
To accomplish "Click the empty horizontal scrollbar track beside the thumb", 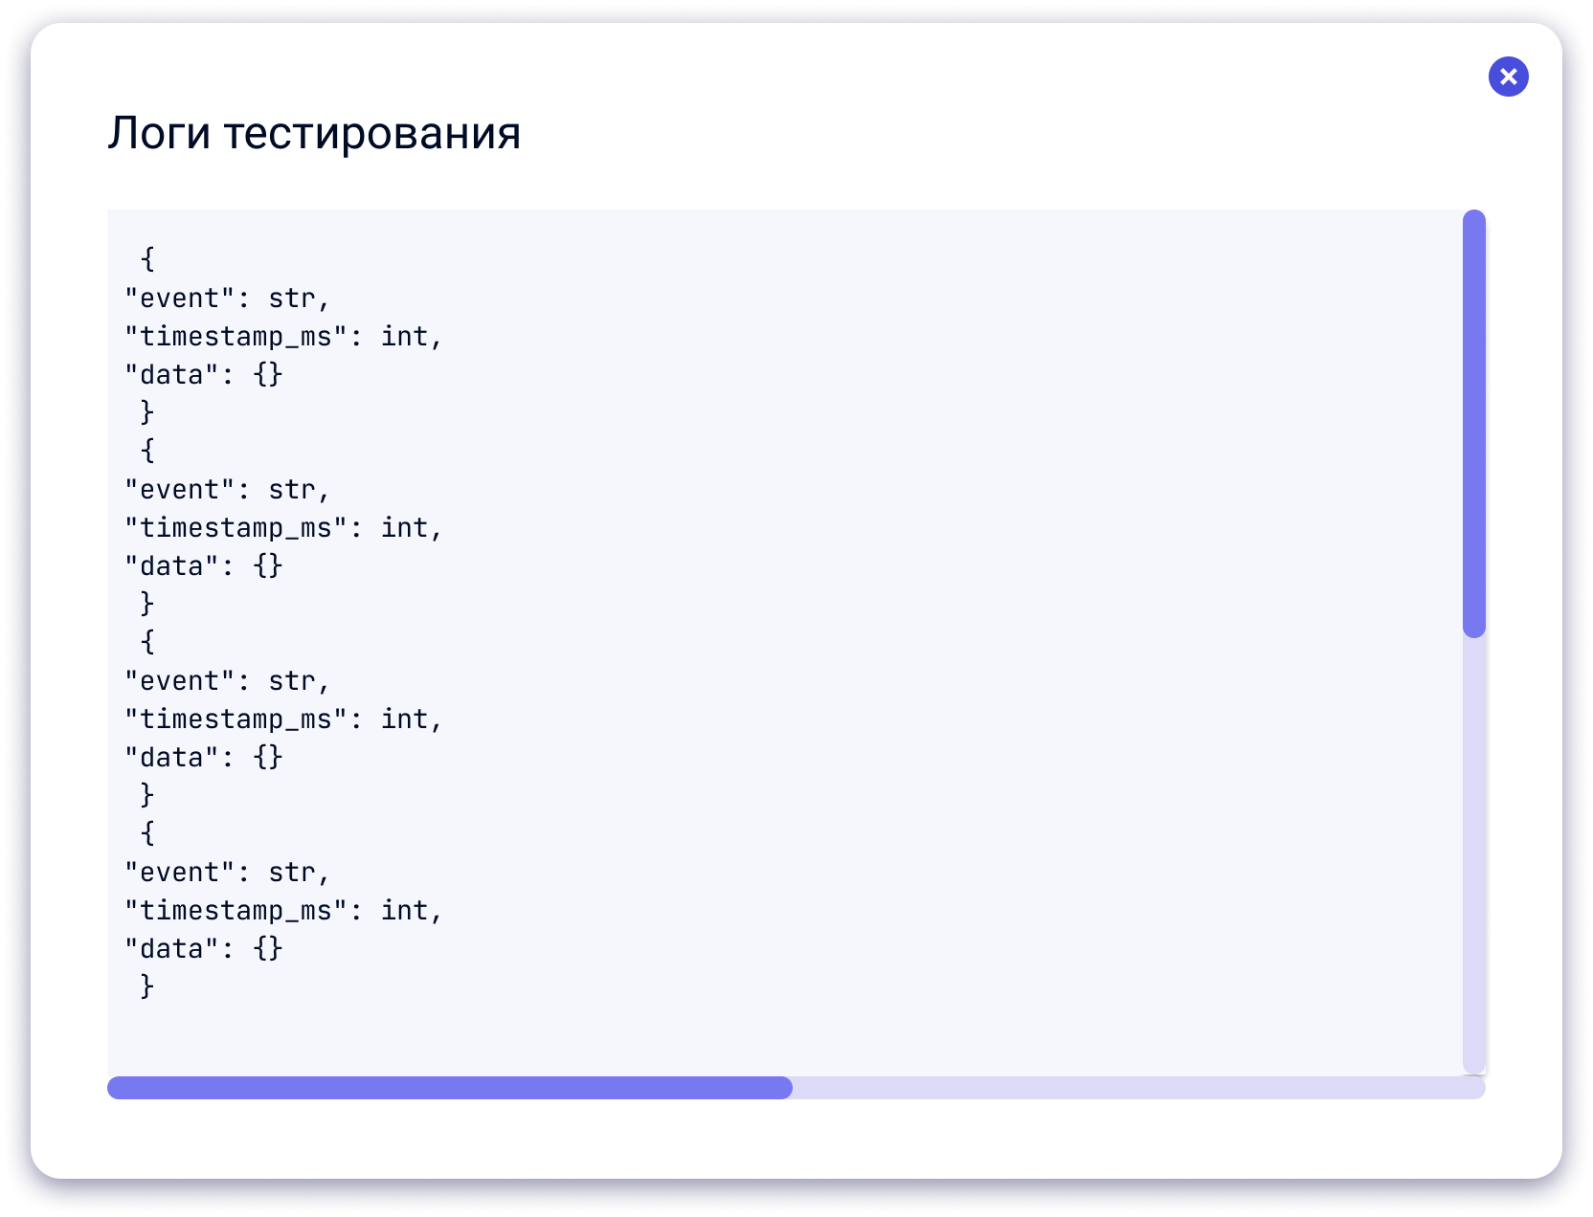I will [x=1139, y=1088].
